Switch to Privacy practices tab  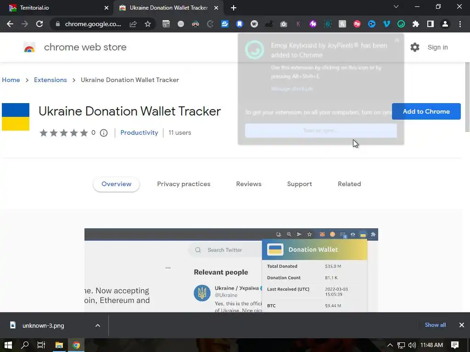(x=184, y=184)
